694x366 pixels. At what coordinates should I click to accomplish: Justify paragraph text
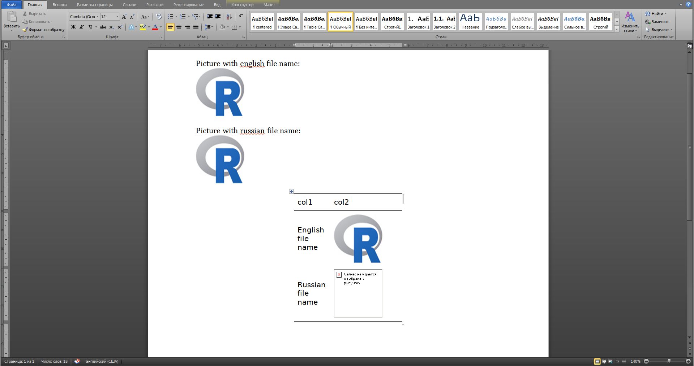pos(196,27)
